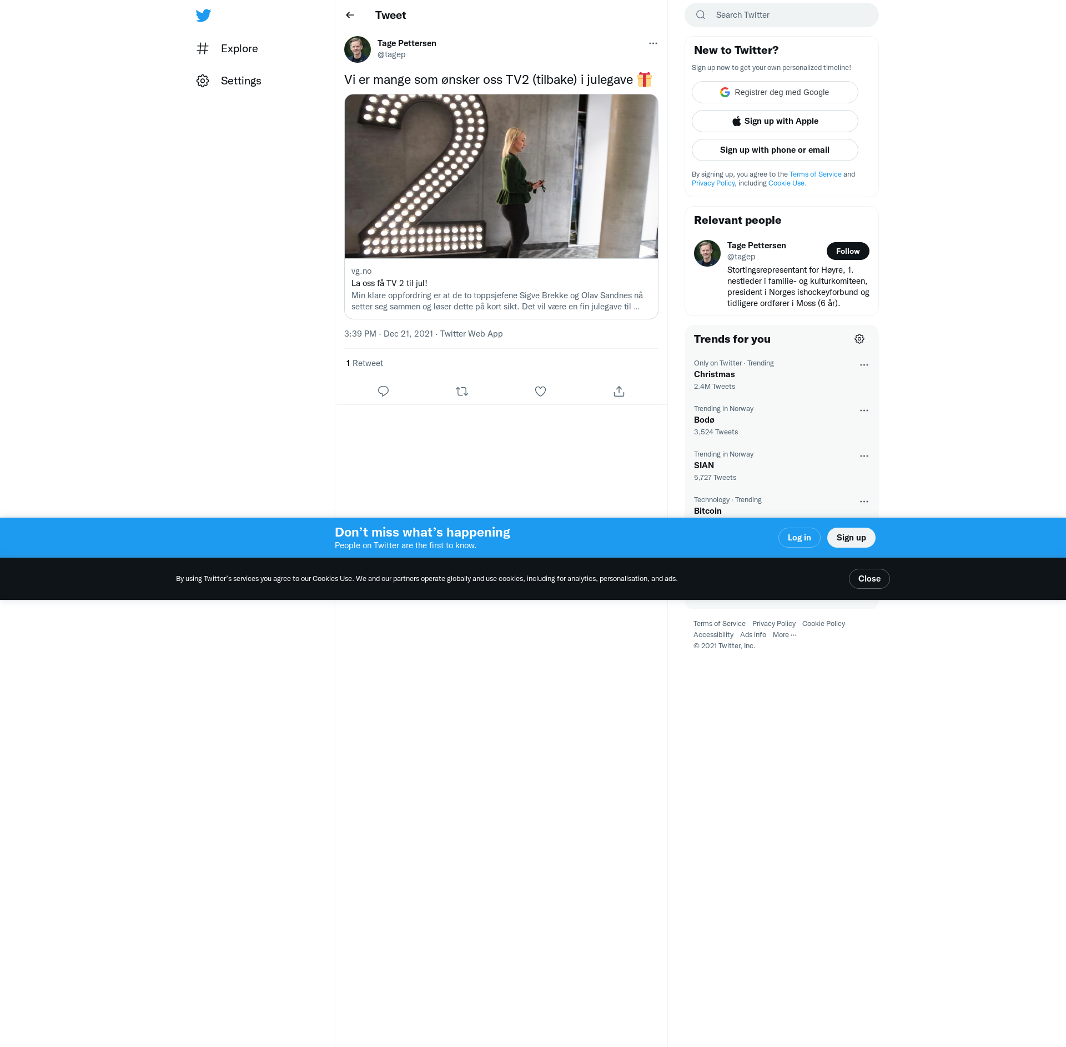The image size is (1066, 1047).
Task: Click the @tagep handle under the tweet author
Action: pos(391,54)
